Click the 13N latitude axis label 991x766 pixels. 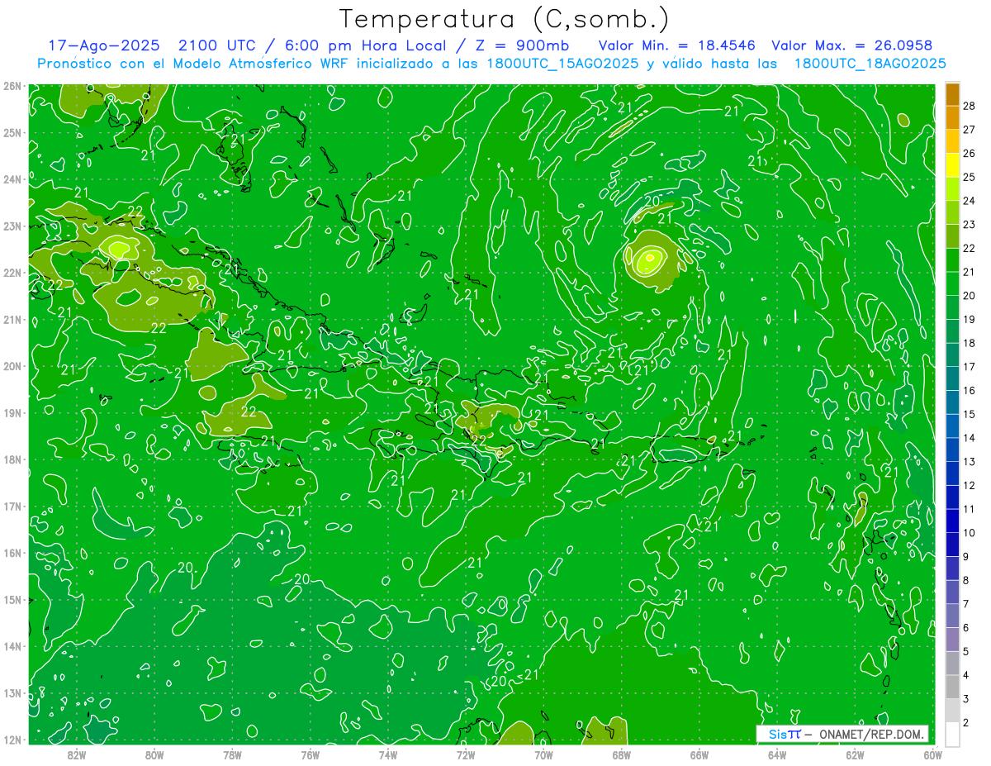pyautogui.click(x=12, y=692)
